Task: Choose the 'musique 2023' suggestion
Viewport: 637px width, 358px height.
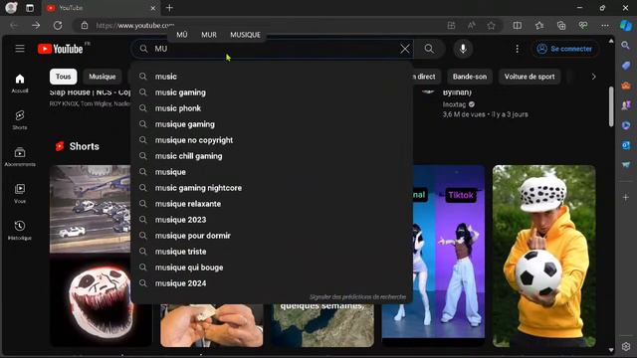Action: 272,220
